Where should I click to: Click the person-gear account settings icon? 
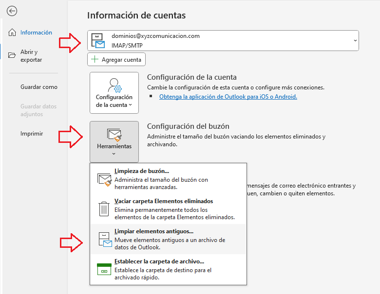coord(114,86)
